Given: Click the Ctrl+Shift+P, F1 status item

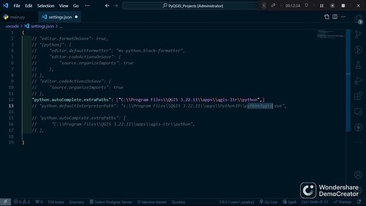Looking at the screenshot, I should (x=315, y=202).
